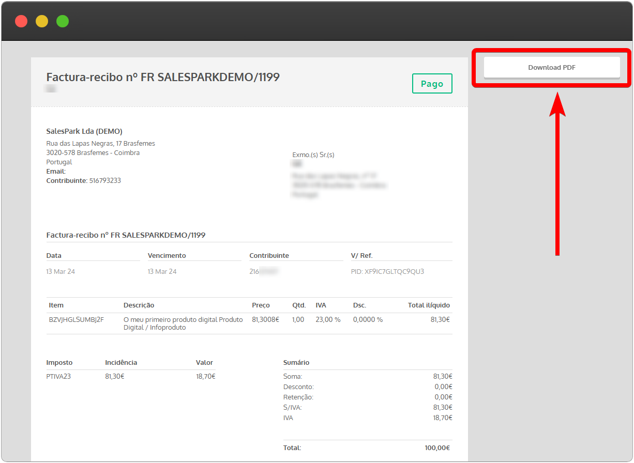Click the red close window button

coord(21,21)
